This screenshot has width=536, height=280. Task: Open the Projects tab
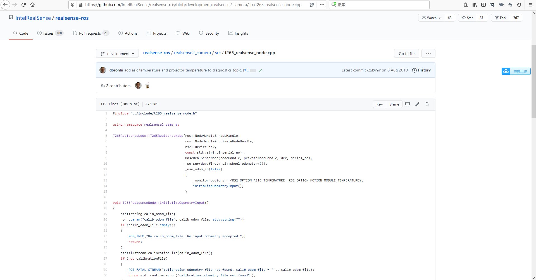(156, 33)
